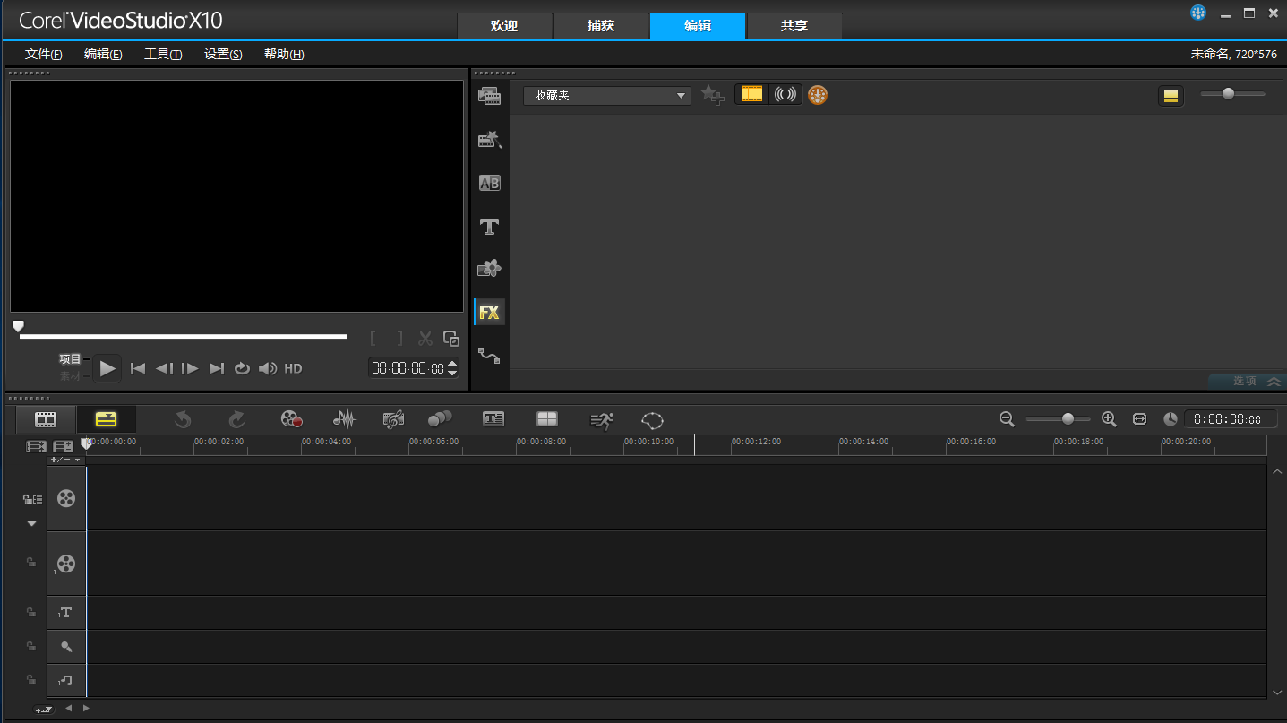Screen dimensions: 1287x723
Task: Undo the last action
Action: (183, 419)
